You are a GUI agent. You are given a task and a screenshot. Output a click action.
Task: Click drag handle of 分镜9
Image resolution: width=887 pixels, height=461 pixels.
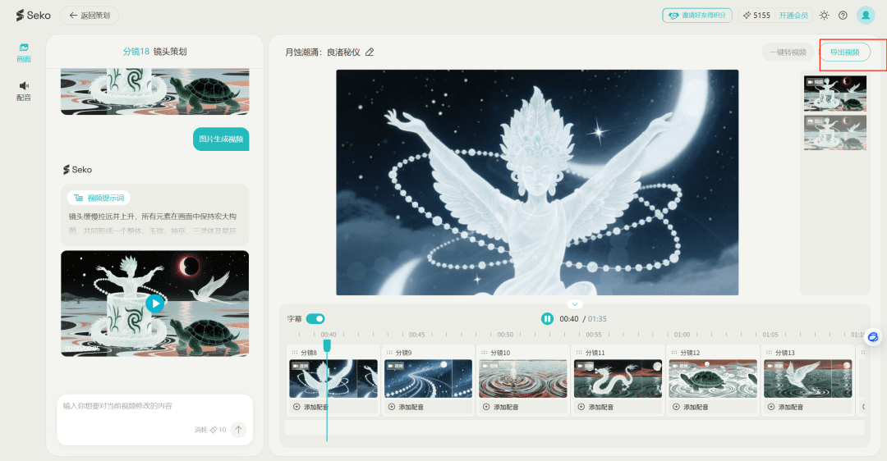click(x=389, y=353)
